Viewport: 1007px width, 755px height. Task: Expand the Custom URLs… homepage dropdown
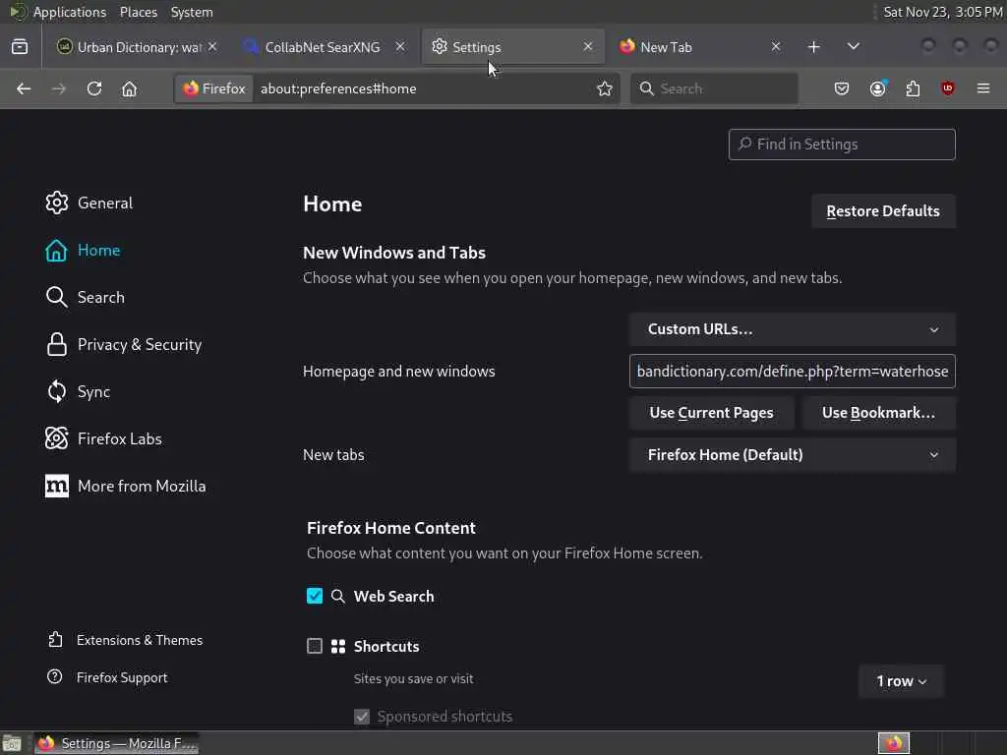(793, 329)
